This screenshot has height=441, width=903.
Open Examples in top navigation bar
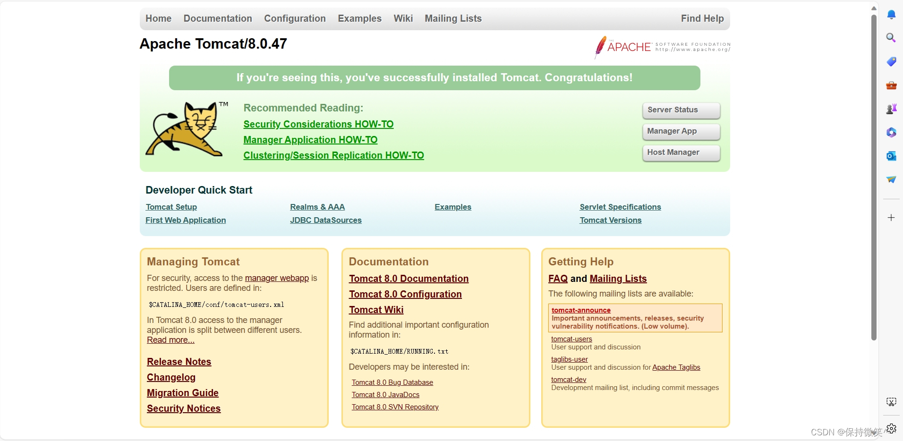click(x=359, y=18)
